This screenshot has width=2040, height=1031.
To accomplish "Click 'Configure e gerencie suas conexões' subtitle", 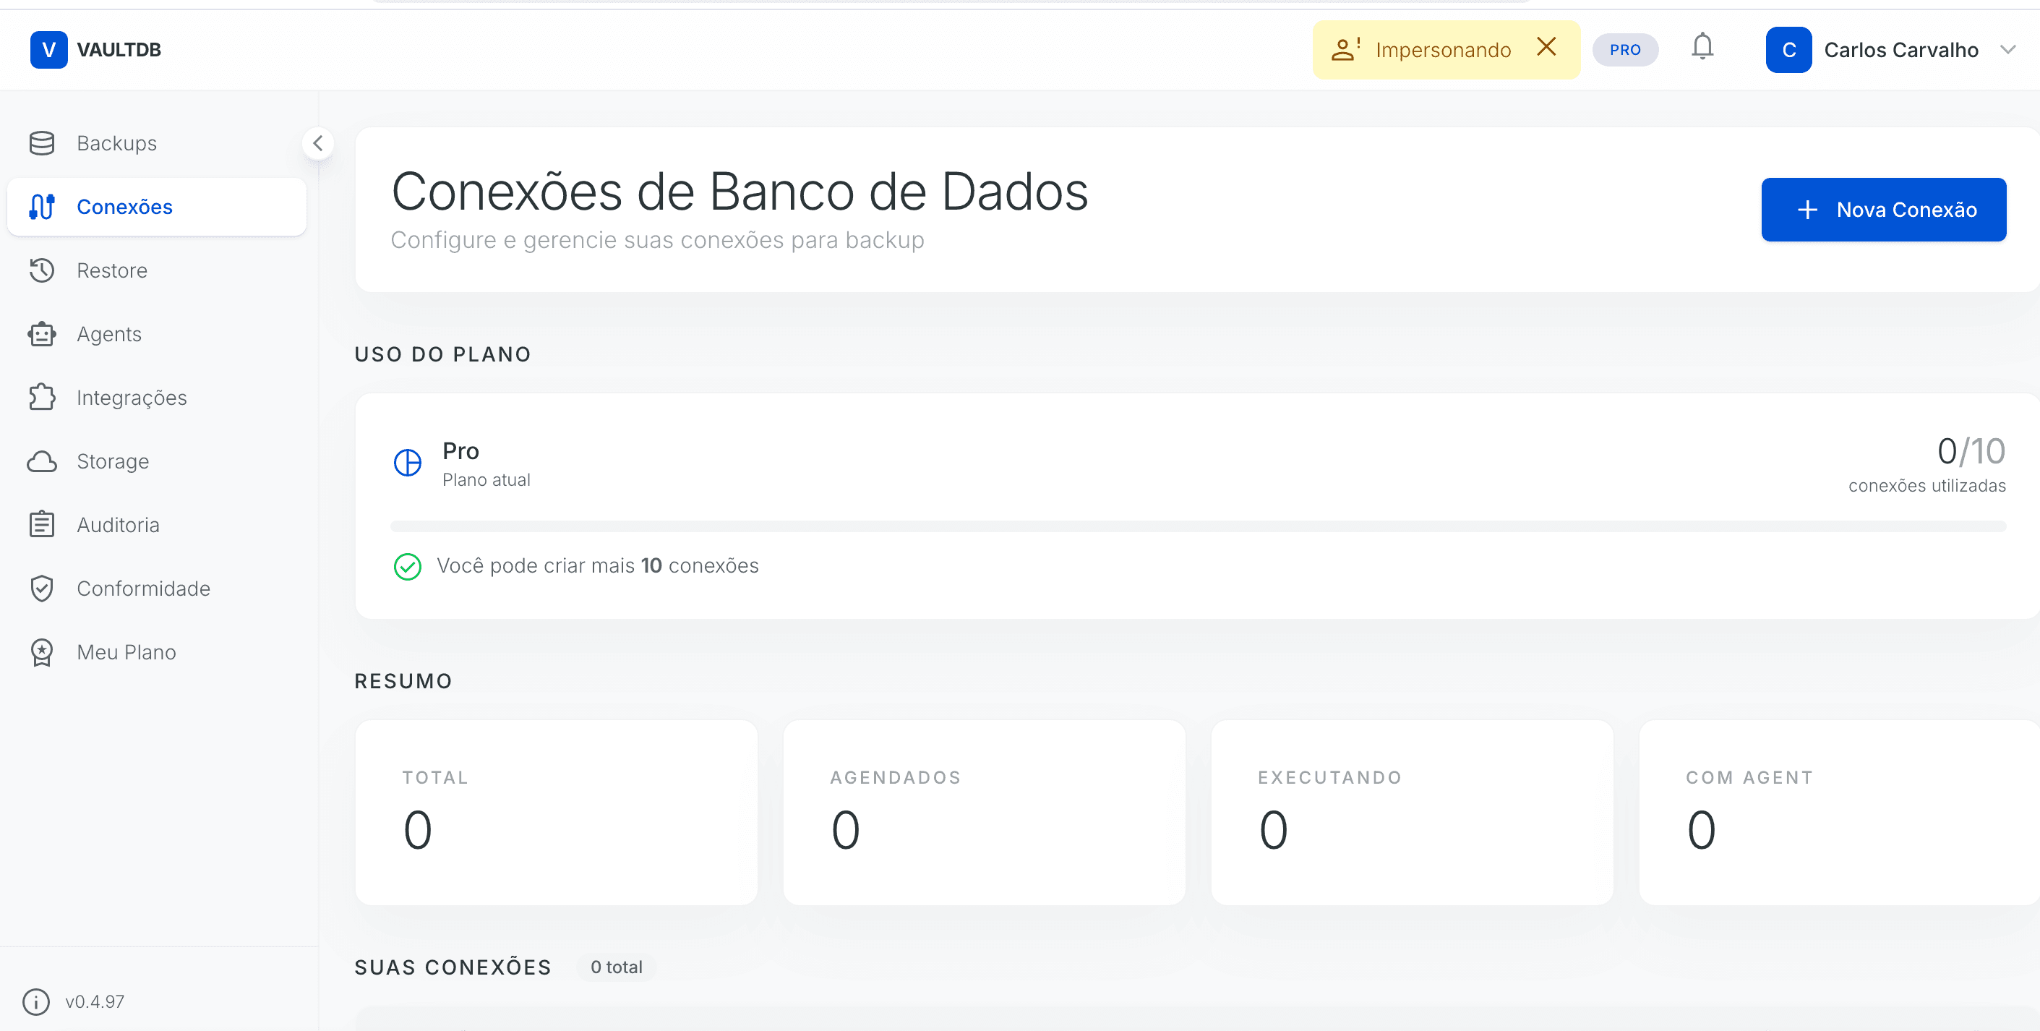I will [x=657, y=240].
